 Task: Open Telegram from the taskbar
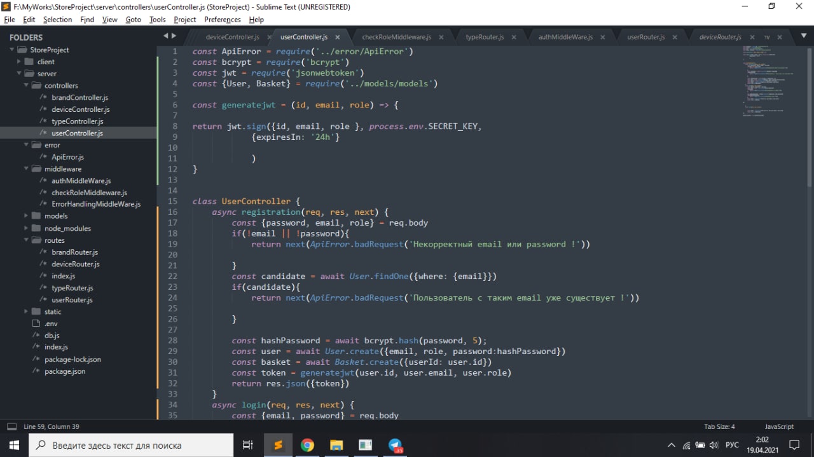coord(396,445)
